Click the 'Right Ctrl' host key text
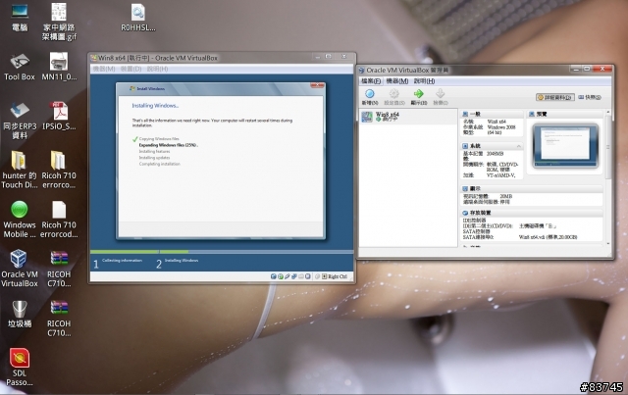Screen dimensions: 628x395 coord(338,276)
